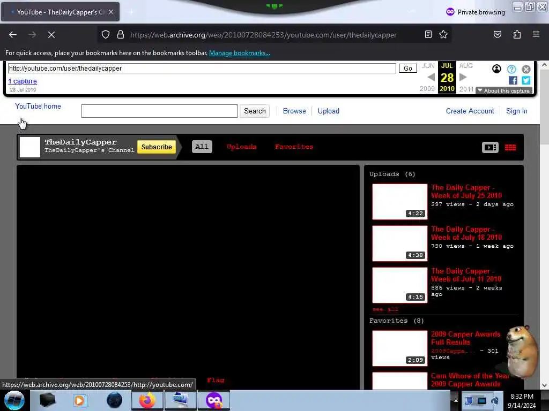Viewport: 549px width, 411px height.
Task: Close the Wayback toolbar
Action: click(526, 69)
